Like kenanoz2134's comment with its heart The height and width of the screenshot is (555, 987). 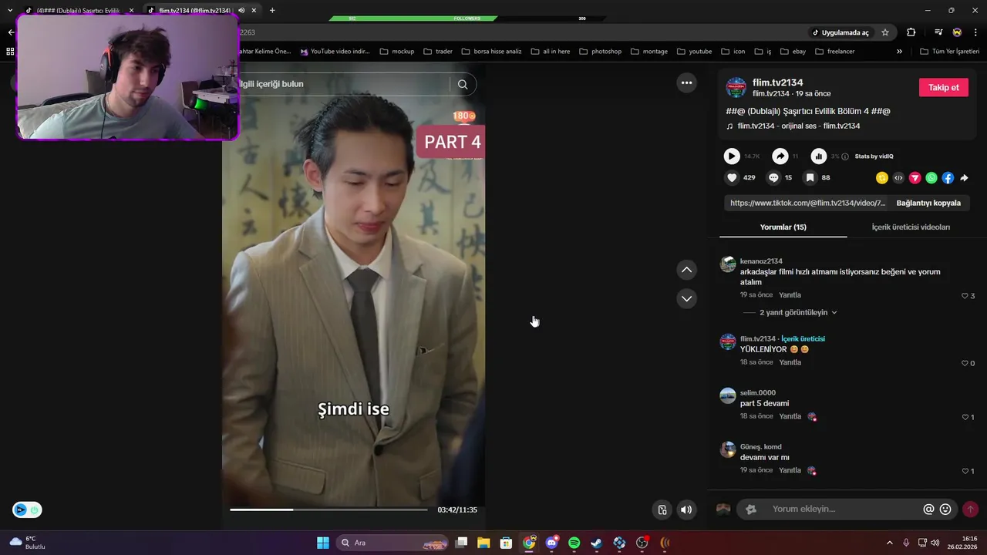pos(965,296)
